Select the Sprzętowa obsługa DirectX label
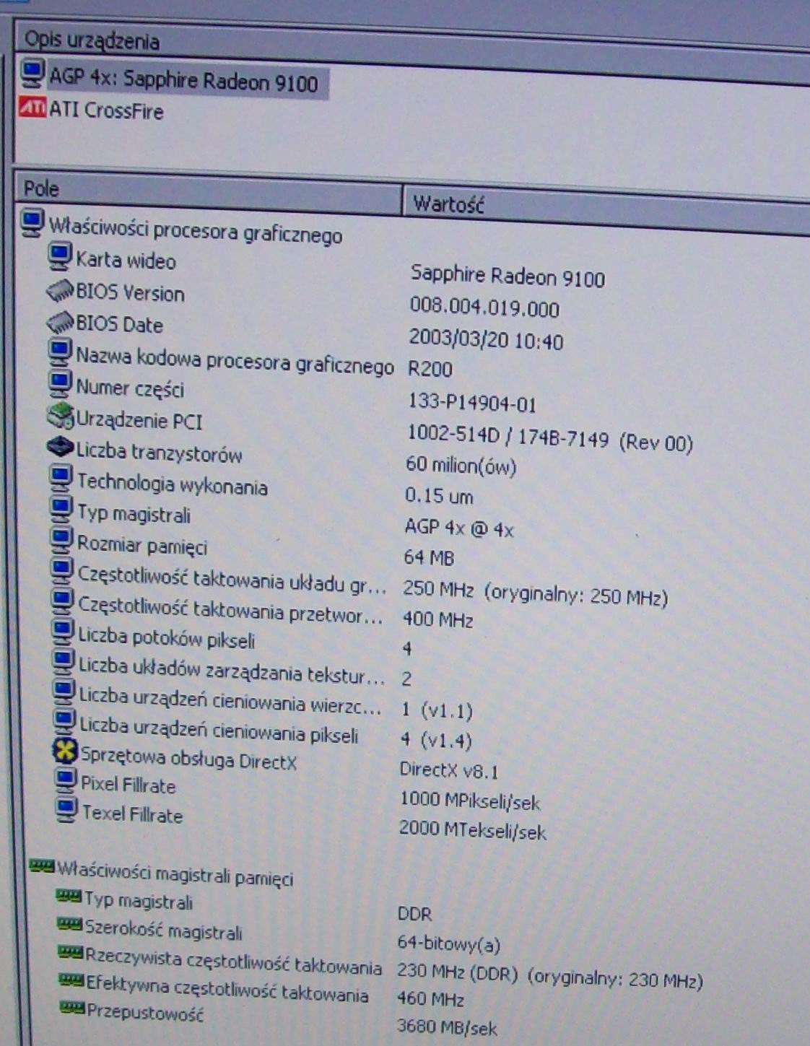The width and height of the screenshot is (810, 1046). (188, 758)
